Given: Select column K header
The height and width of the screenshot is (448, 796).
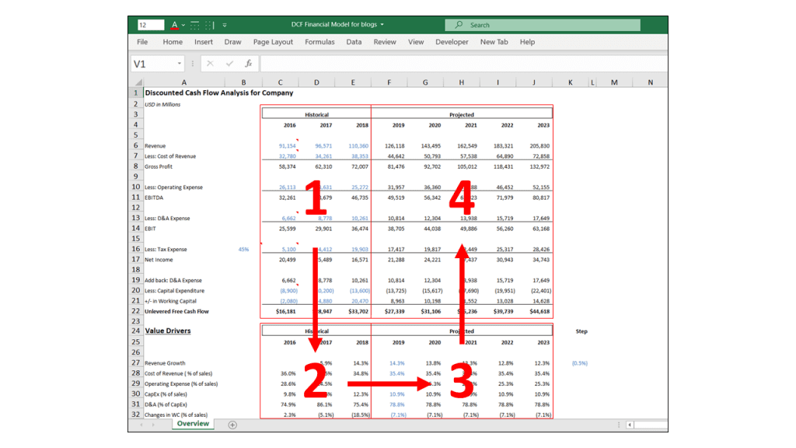Looking at the screenshot, I should 571,82.
